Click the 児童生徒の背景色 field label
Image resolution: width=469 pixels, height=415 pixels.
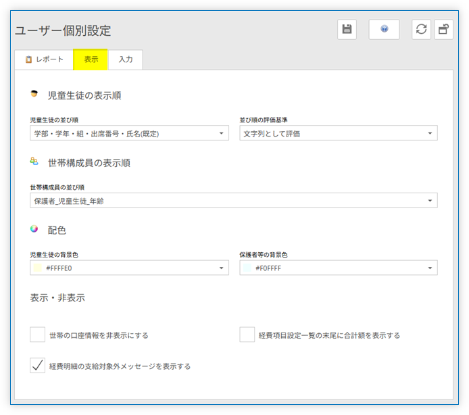click(54, 255)
